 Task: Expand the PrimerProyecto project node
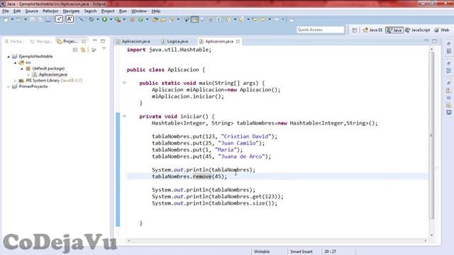pos(9,86)
